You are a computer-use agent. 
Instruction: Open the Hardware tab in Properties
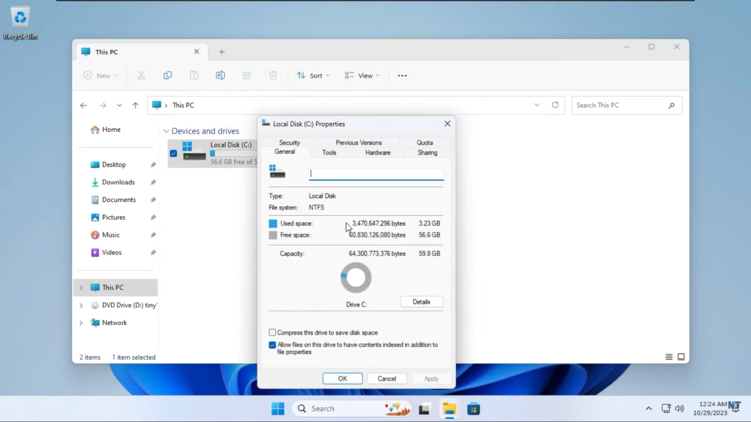377,152
